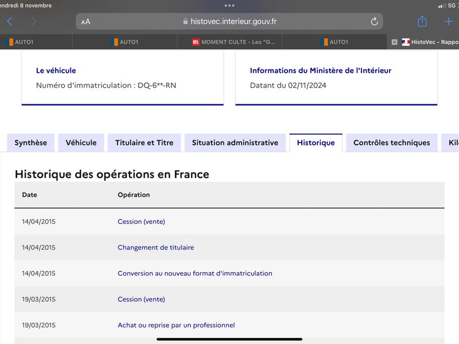The width and height of the screenshot is (459, 344).
Task: Tap the Safari back arrow
Action: point(10,21)
